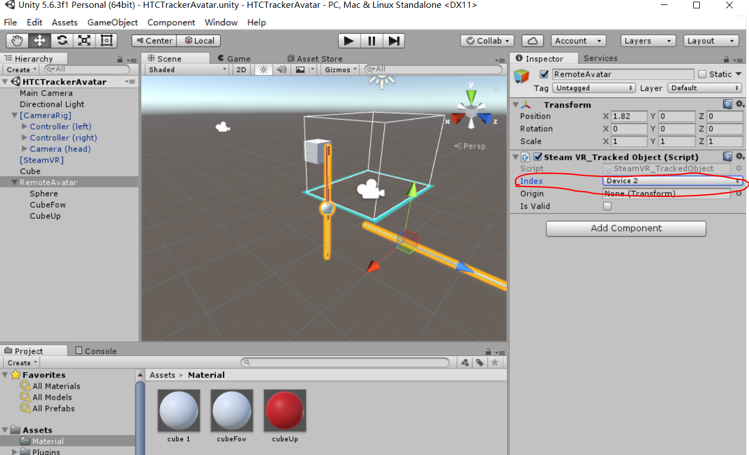Open the cloud services button

pyautogui.click(x=532, y=41)
